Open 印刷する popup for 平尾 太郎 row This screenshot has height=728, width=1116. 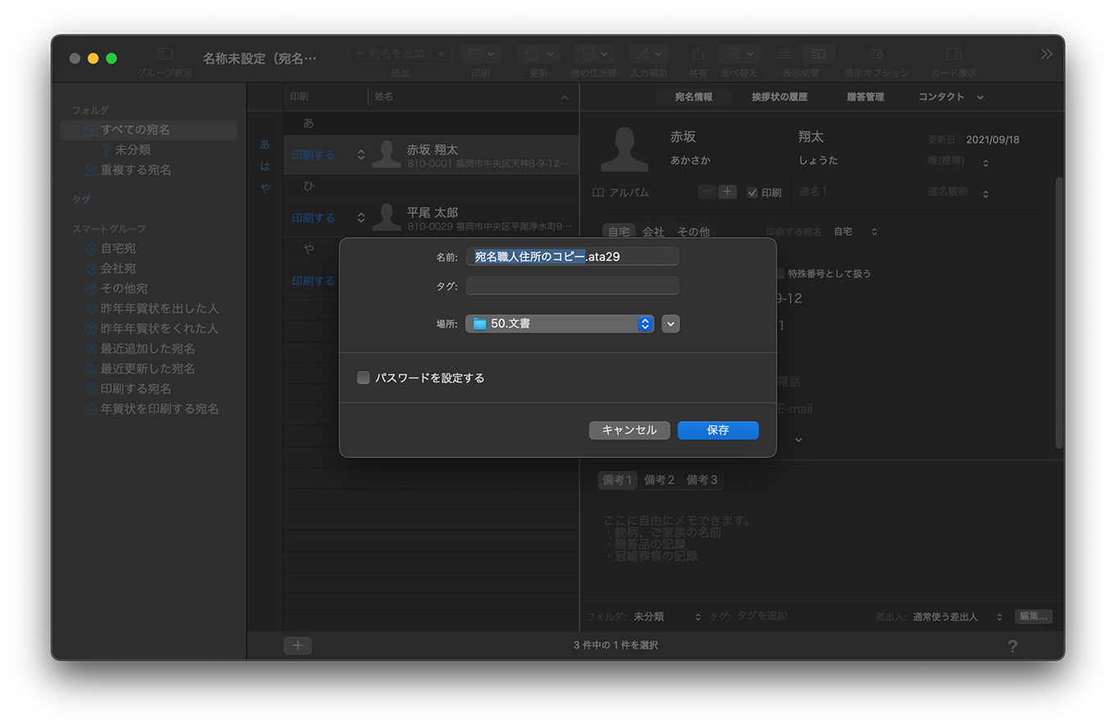pos(328,218)
